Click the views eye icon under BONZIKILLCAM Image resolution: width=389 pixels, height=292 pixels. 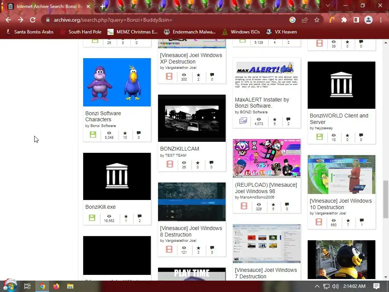click(184, 163)
